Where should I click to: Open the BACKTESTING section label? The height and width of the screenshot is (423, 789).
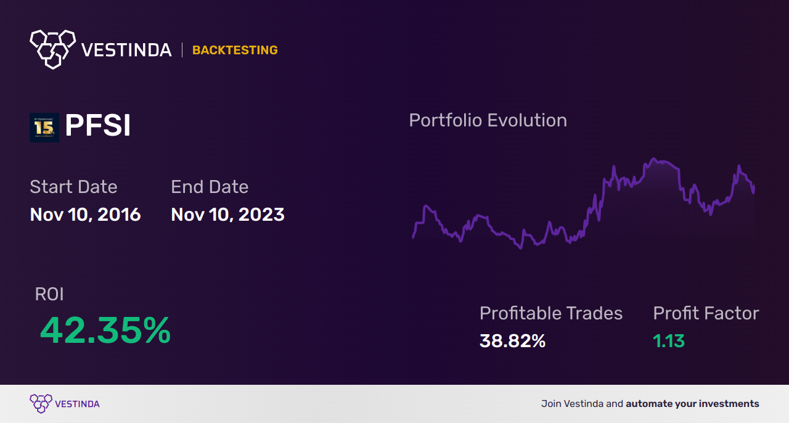pos(235,50)
